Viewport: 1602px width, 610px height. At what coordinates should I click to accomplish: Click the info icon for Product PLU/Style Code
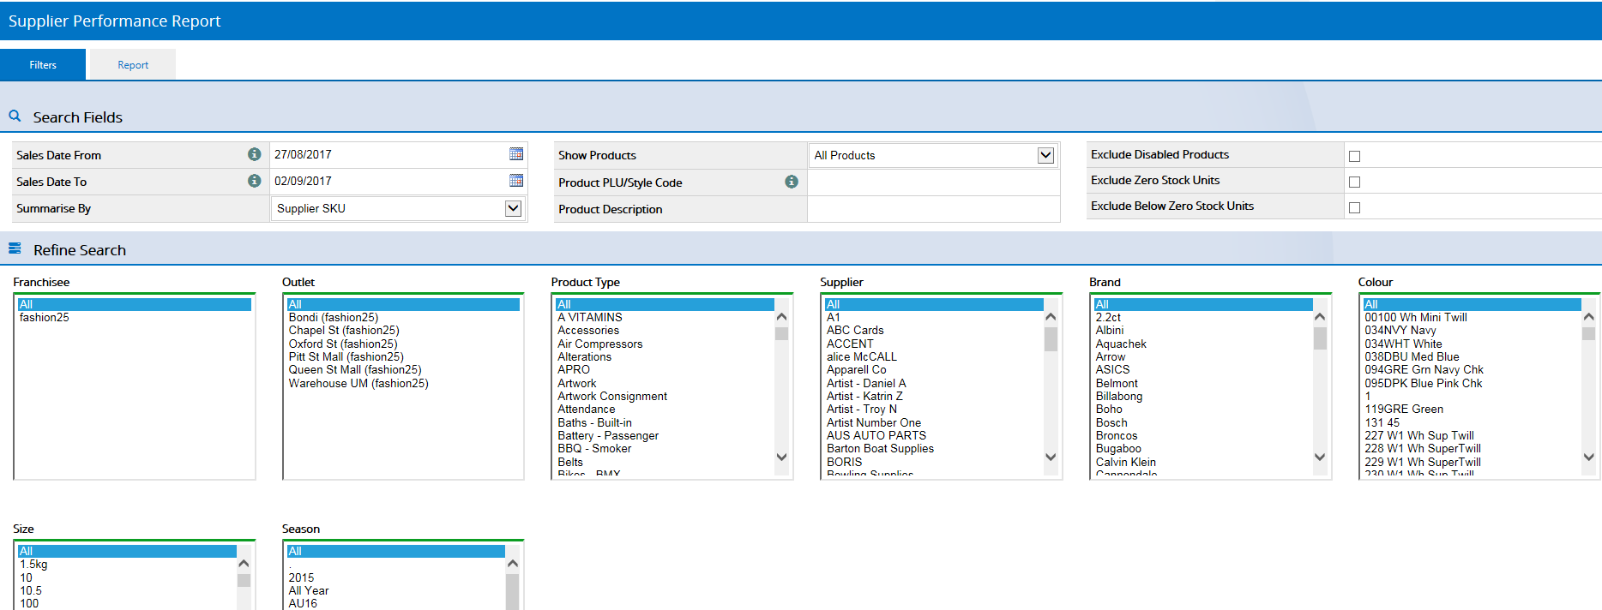(x=792, y=182)
